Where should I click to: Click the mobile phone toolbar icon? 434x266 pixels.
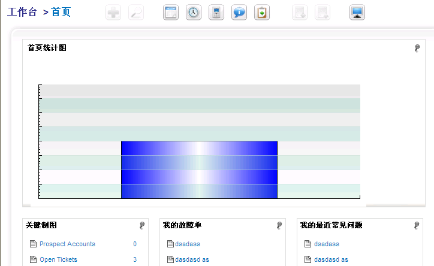point(216,12)
